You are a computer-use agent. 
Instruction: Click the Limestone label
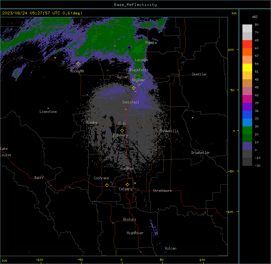point(48,112)
